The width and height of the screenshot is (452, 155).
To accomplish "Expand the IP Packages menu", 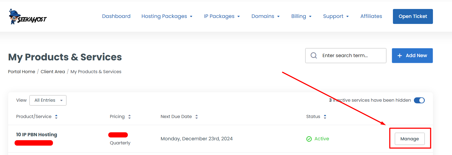I will point(222,16).
